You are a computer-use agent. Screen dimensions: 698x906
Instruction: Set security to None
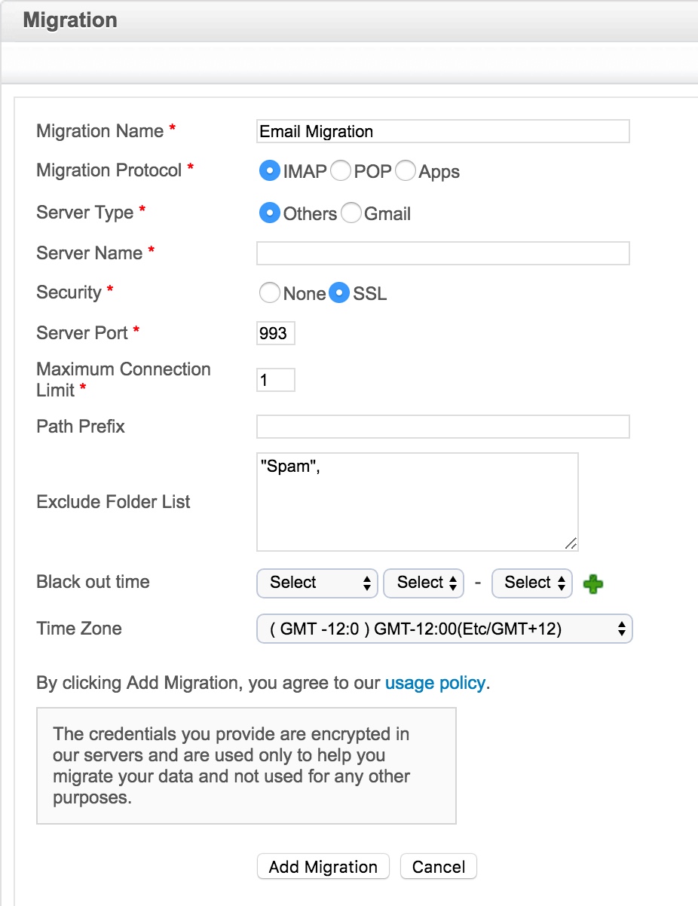pos(270,293)
